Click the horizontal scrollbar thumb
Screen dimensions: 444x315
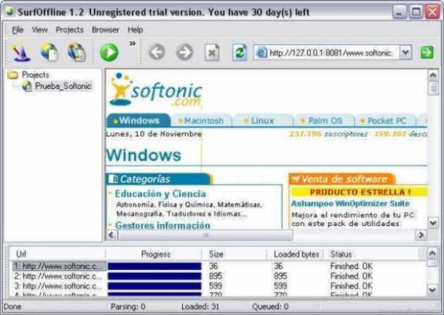pyautogui.click(x=206, y=235)
